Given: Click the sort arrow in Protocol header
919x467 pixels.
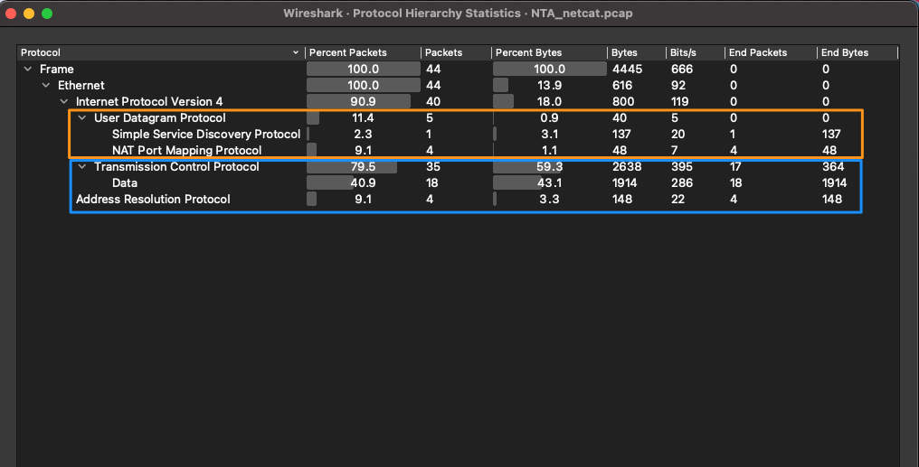Looking at the screenshot, I should 295,53.
